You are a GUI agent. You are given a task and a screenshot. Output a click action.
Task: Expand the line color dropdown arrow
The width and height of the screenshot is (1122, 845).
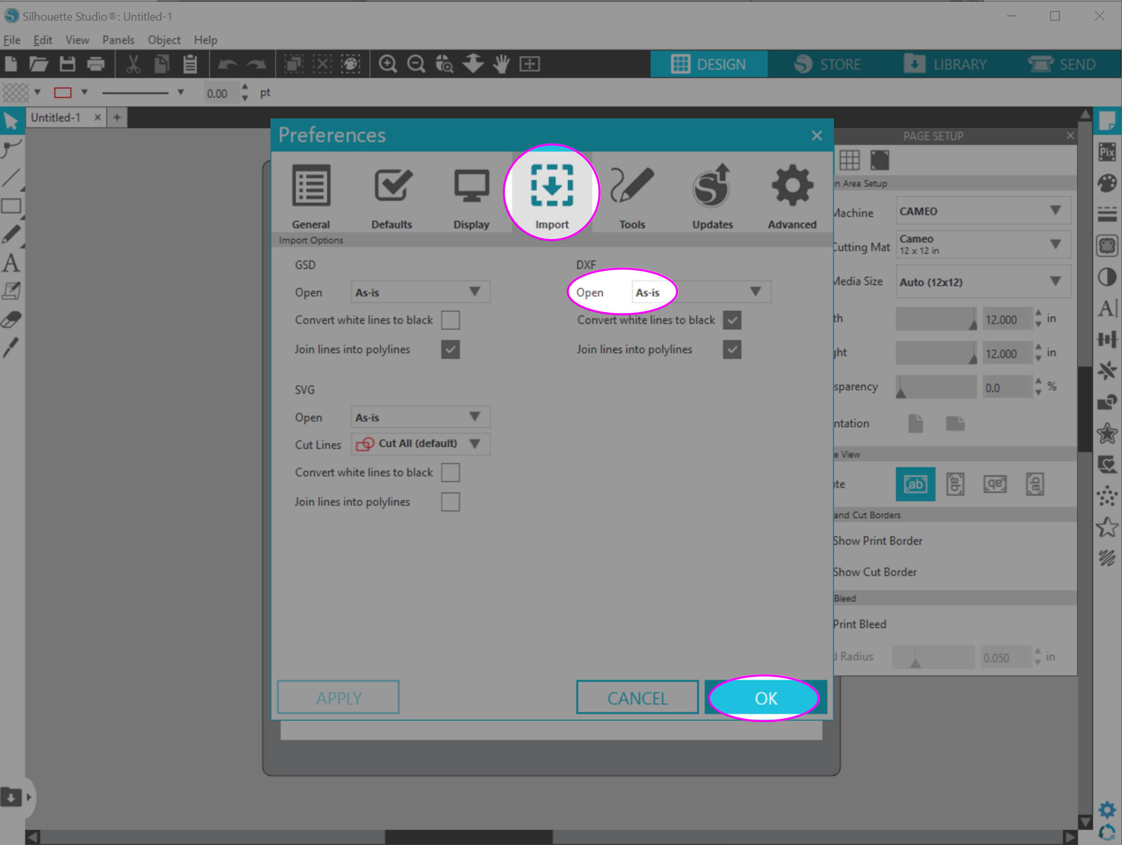pyautogui.click(x=85, y=93)
